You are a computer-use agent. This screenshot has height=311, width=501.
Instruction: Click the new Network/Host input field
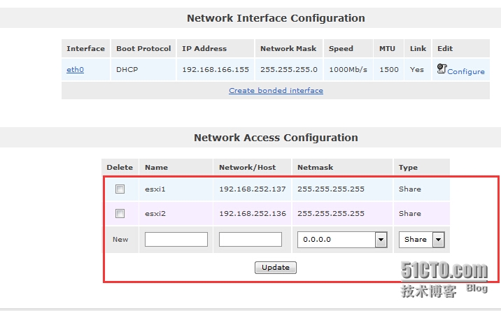coord(250,239)
